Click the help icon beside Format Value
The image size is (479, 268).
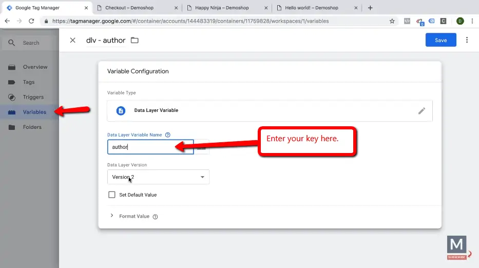coord(155,217)
